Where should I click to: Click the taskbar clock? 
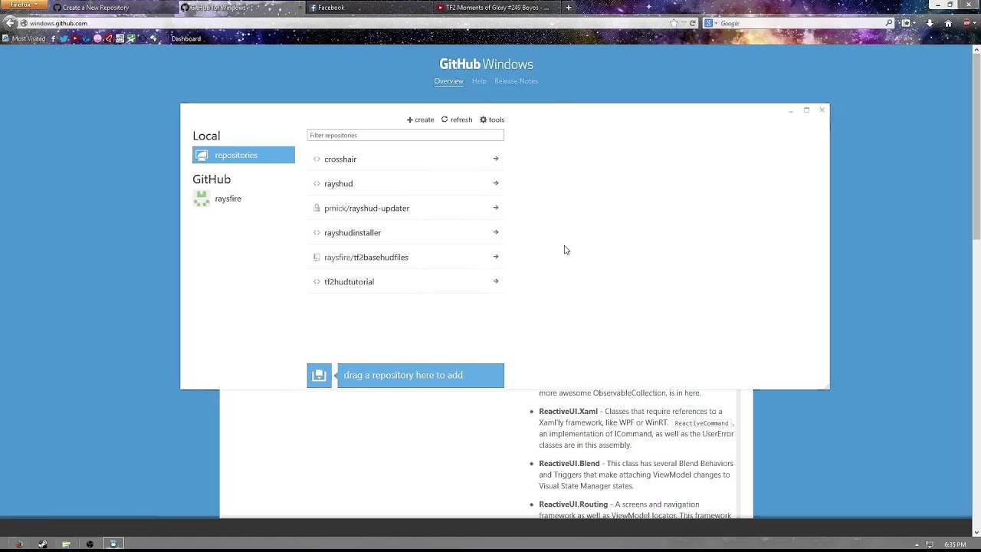tap(955, 544)
